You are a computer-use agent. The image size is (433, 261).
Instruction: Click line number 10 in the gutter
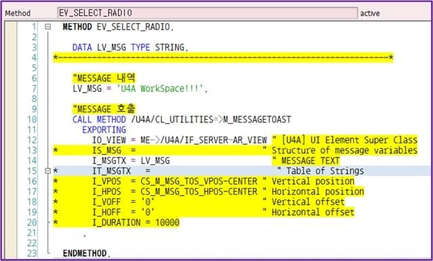tap(32, 120)
